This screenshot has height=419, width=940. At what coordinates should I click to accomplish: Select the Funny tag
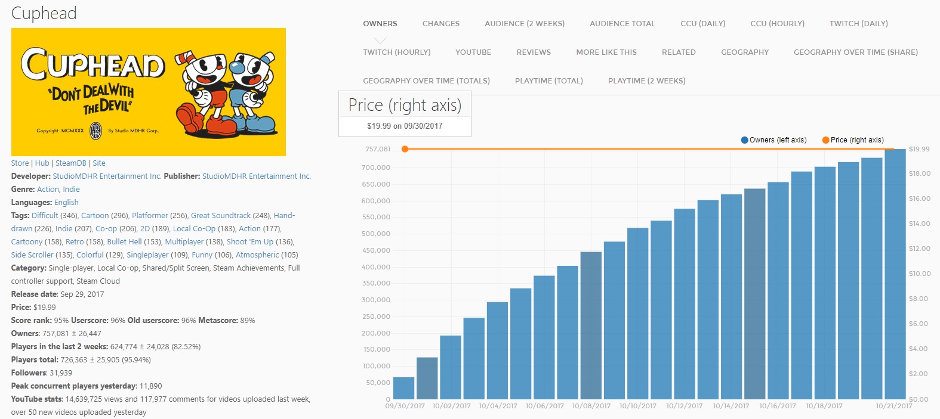pos(202,255)
